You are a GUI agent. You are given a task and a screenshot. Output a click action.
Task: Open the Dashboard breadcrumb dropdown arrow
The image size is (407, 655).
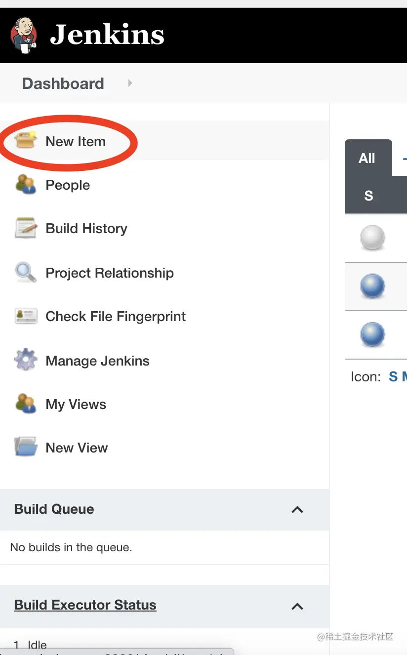[x=130, y=83]
